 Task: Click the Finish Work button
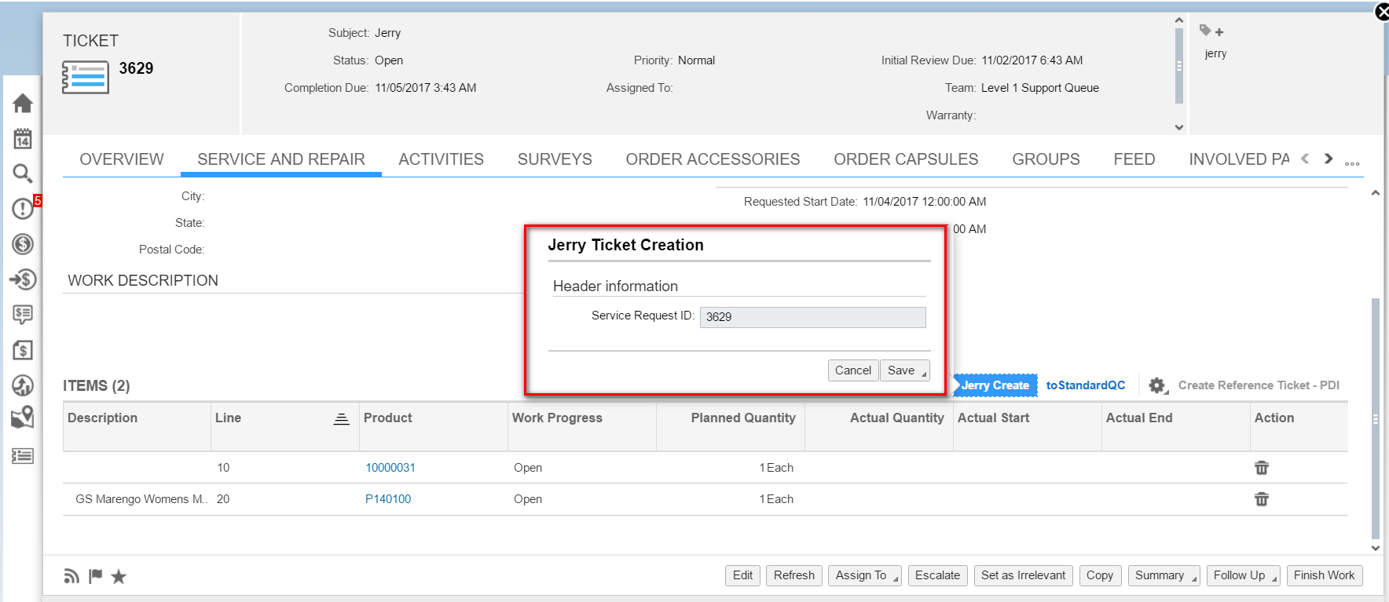[1324, 575]
